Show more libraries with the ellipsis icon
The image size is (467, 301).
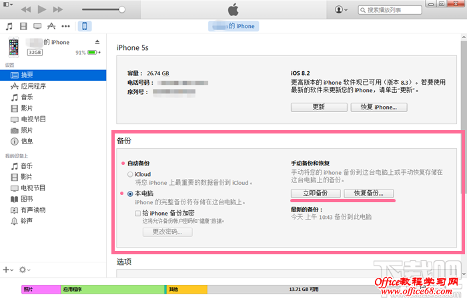[x=65, y=26]
